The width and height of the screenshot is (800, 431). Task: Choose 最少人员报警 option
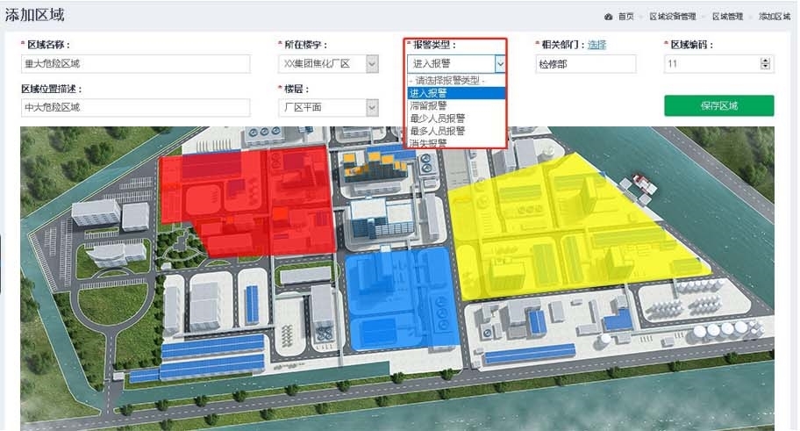437,118
